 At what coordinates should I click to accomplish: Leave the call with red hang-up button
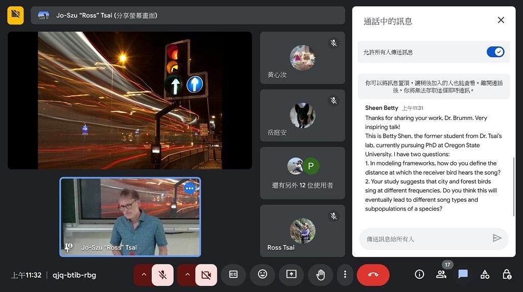[373, 275]
